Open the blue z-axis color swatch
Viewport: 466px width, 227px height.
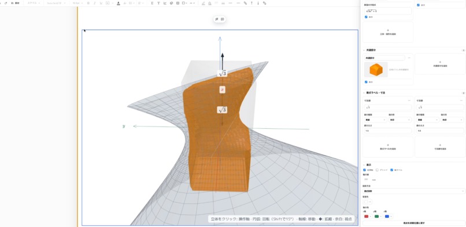(x=389, y=217)
